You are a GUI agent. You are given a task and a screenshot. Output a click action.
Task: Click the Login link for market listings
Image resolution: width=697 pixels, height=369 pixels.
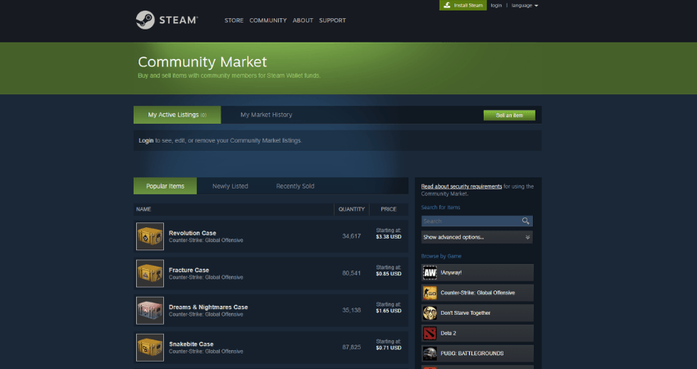coord(146,140)
